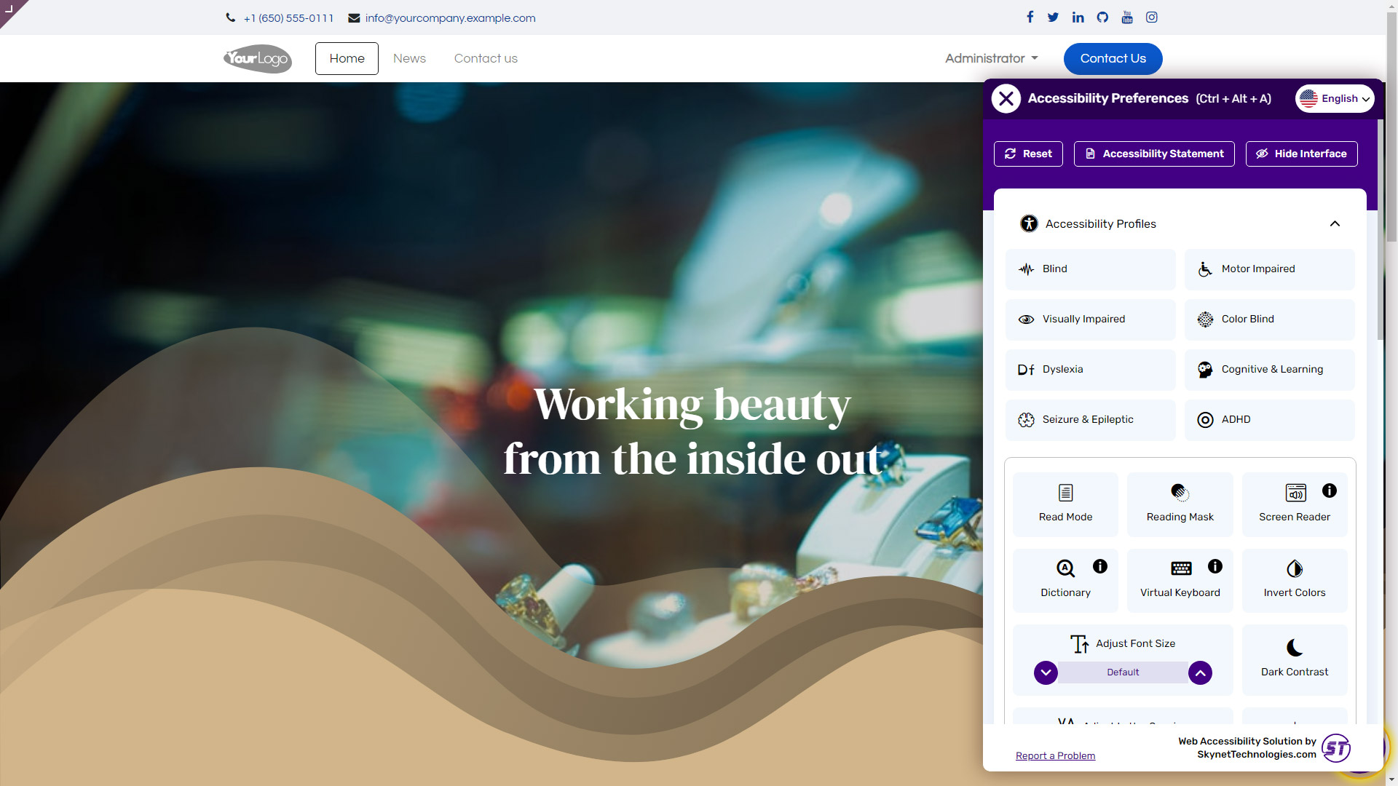
Task: Open the Facebook social icon
Action: tap(1030, 17)
